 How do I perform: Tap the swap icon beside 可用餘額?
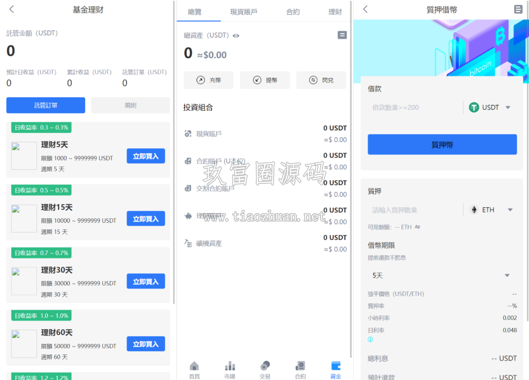click(418, 227)
